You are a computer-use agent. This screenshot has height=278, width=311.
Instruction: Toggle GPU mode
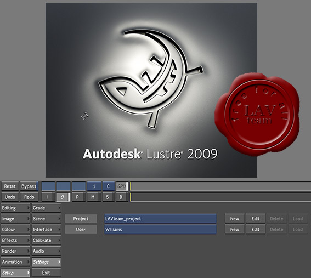122,186
